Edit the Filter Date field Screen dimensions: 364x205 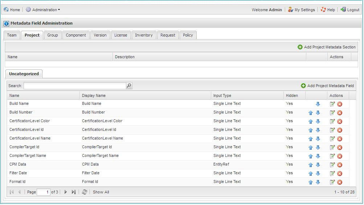[x=332, y=174]
